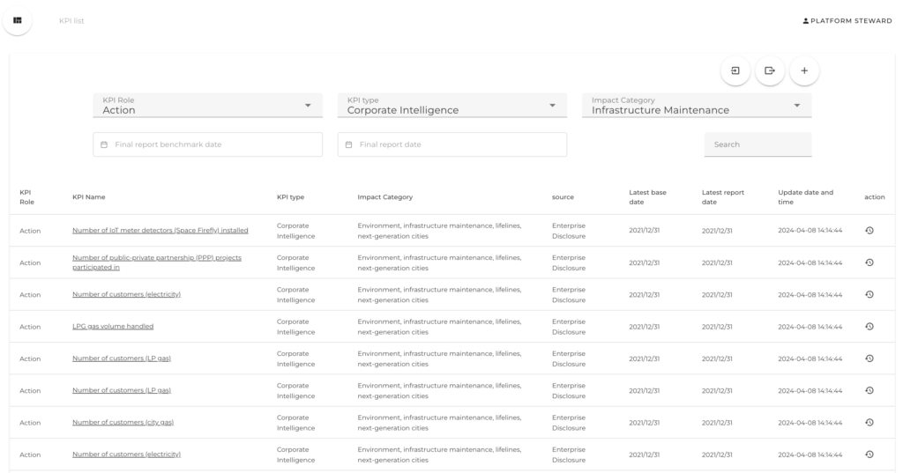
Task: Expand the KPI Role dropdown
Action: [x=206, y=106]
